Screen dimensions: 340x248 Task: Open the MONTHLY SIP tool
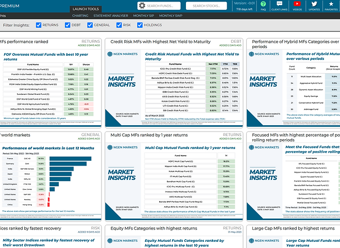pyautogui.click(x=144, y=15)
